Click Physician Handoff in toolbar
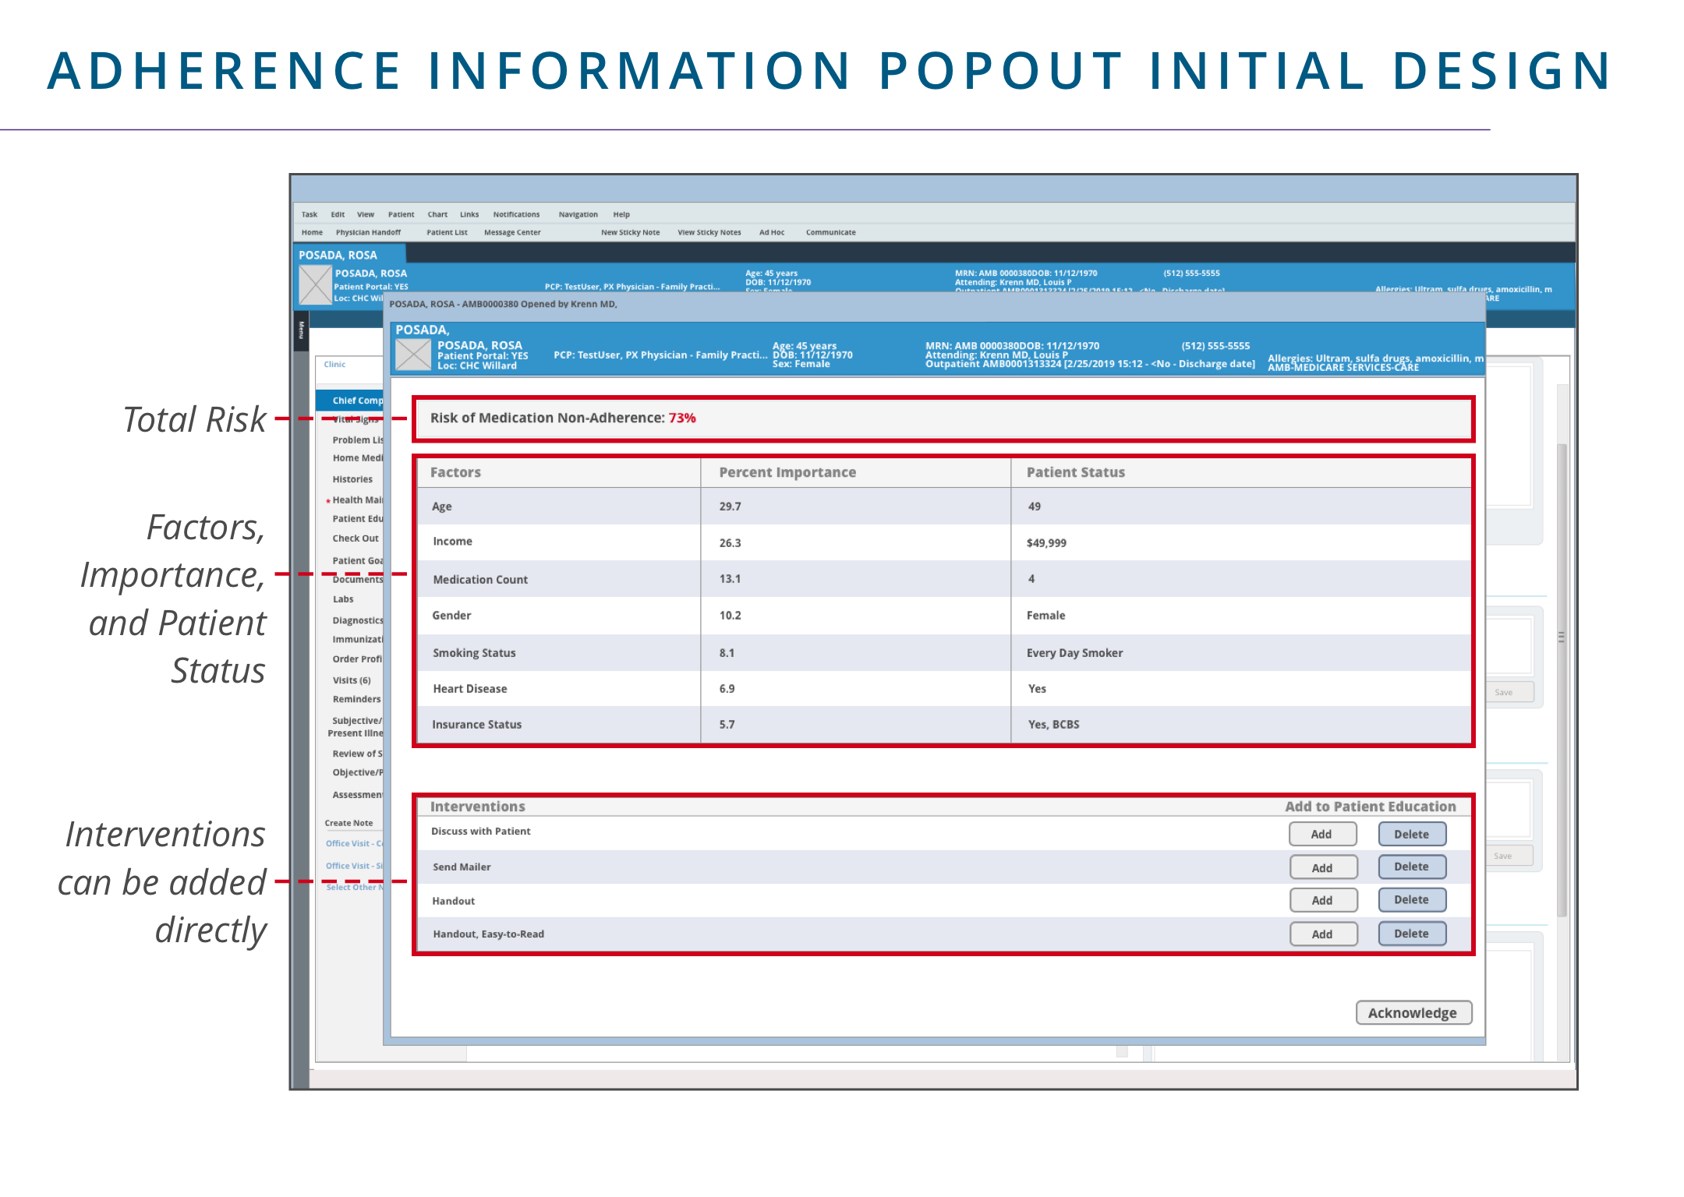1684x1197 pixels. pyautogui.click(x=368, y=232)
